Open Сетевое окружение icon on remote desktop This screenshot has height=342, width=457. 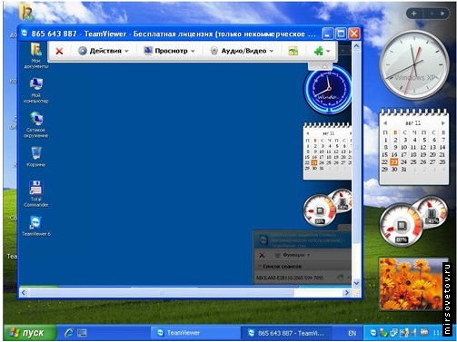(x=35, y=125)
